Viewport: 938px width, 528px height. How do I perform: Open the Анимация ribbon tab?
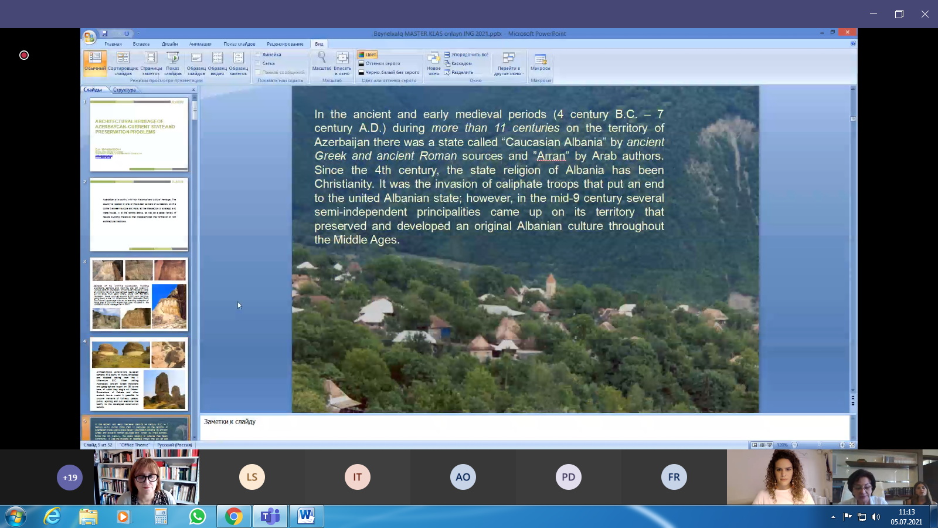200,44
